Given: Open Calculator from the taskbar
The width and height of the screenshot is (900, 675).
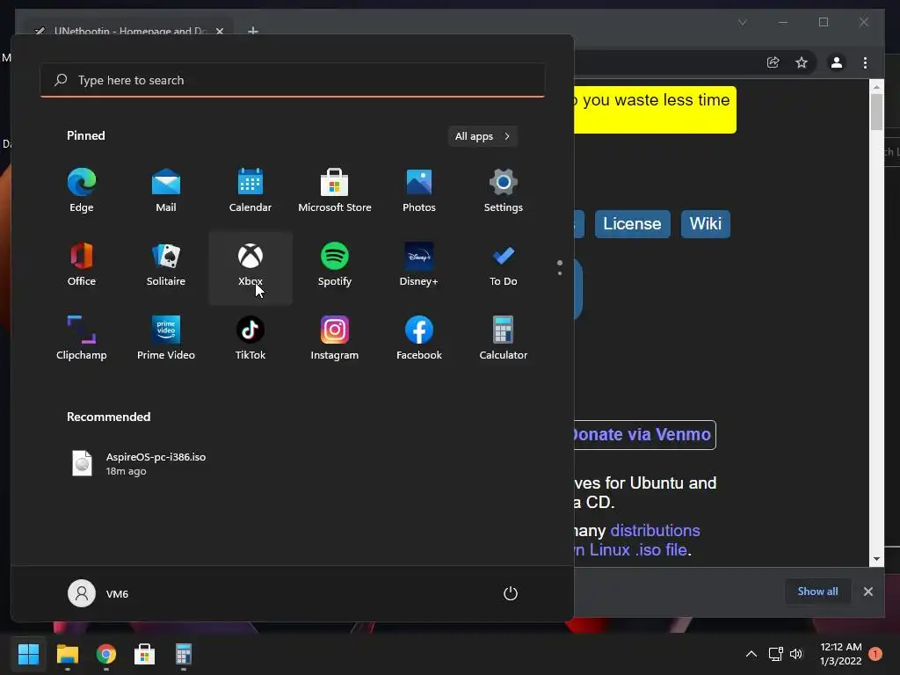Looking at the screenshot, I should click(183, 654).
